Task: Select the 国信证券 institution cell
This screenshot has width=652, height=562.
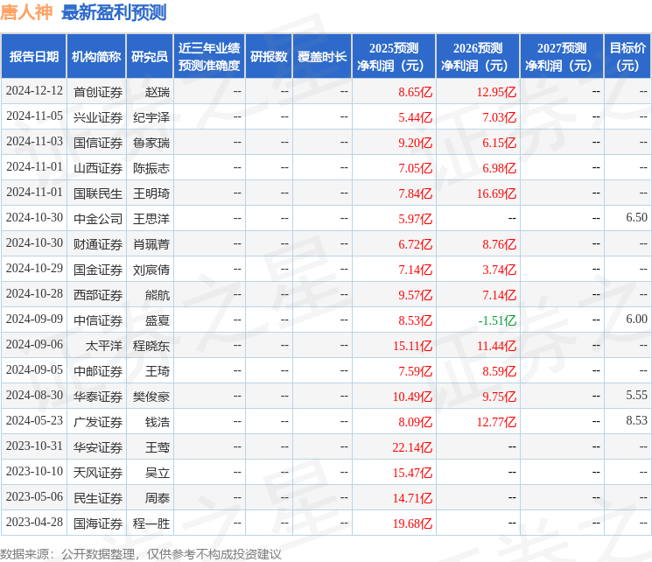Action: click(98, 143)
